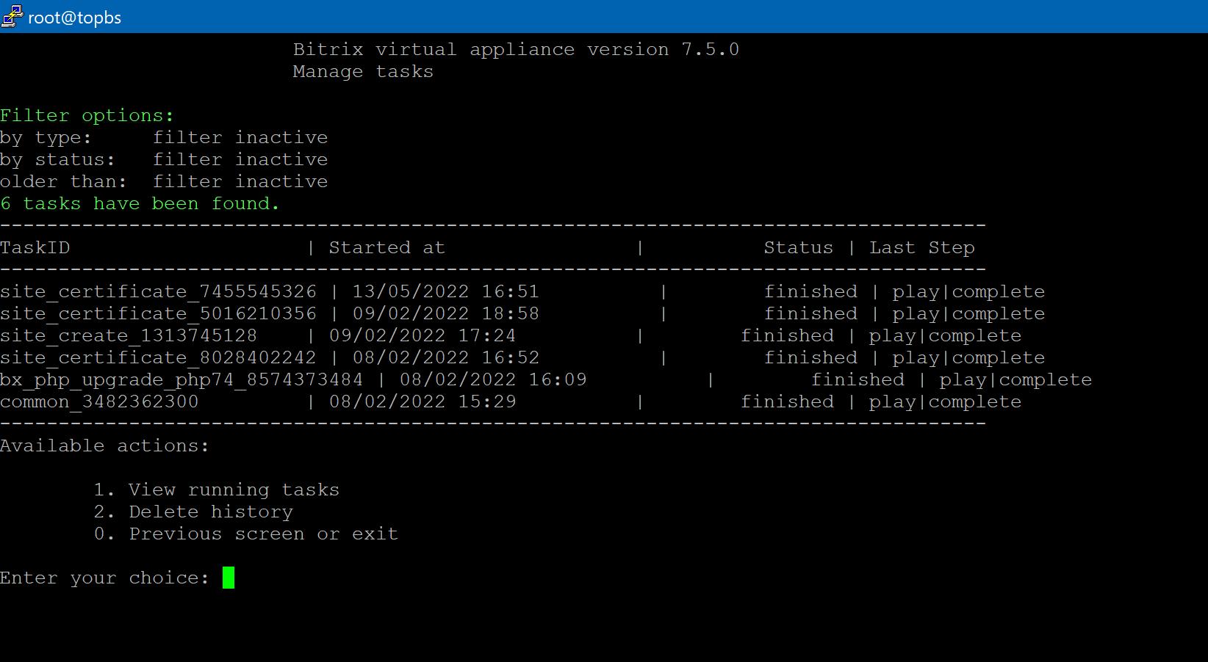This screenshot has width=1208, height=662.
Task: Select option 1 View running tasks
Action: (x=217, y=490)
